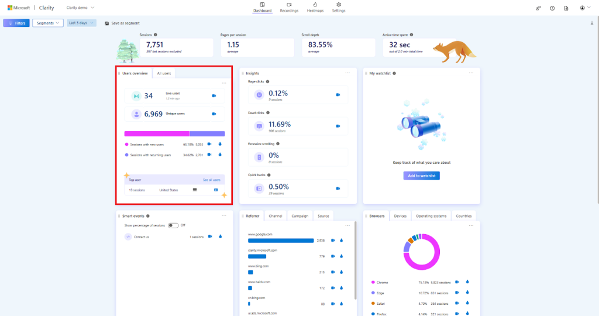Show info for Rage clicks
Image resolution: width=599 pixels, height=316 pixels.
pos(267,81)
